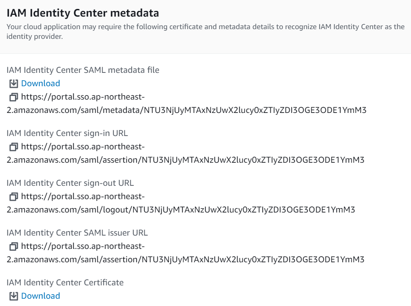Click the IAM Identity Center SAML issuer URL label
This screenshot has height=306, width=411.
tap(77, 233)
